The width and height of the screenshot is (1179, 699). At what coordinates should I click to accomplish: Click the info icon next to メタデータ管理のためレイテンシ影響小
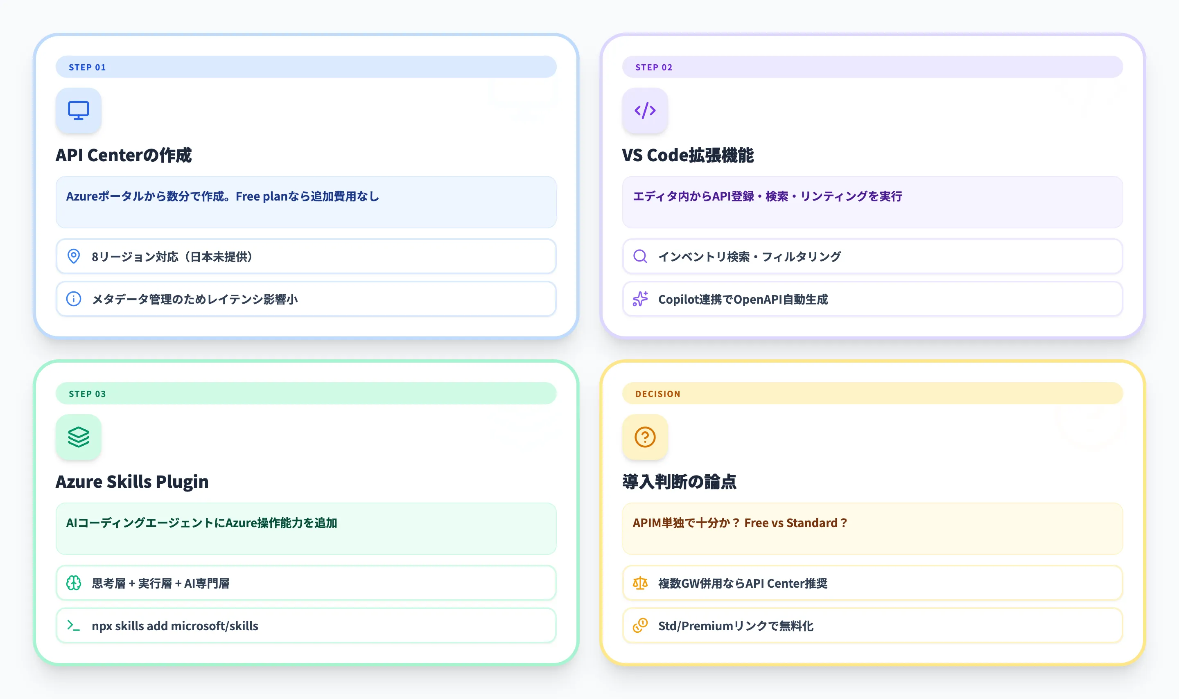pyautogui.click(x=74, y=299)
